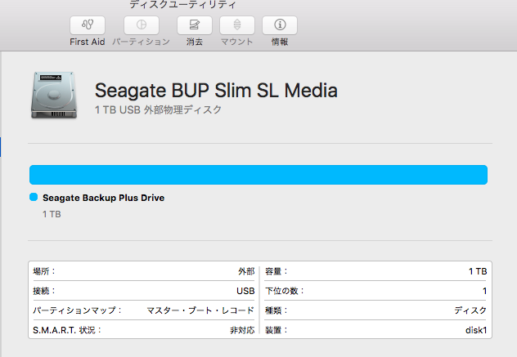Click the 接続 USB connection row

pyautogui.click(x=144, y=291)
